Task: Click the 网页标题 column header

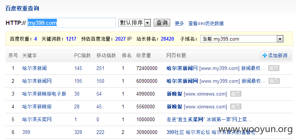Action: pyautogui.click(x=176, y=55)
